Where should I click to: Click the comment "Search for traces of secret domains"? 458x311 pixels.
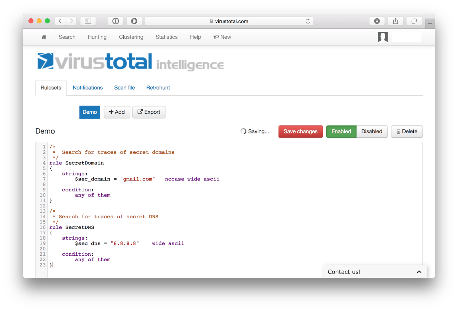pyautogui.click(x=118, y=152)
